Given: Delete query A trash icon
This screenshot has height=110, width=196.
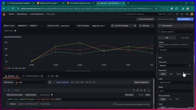Looking at the screenshot, I should point(145,90).
